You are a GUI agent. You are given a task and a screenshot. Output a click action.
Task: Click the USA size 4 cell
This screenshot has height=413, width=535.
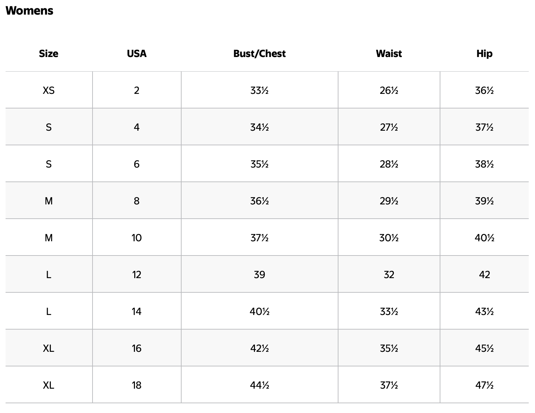click(x=137, y=127)
